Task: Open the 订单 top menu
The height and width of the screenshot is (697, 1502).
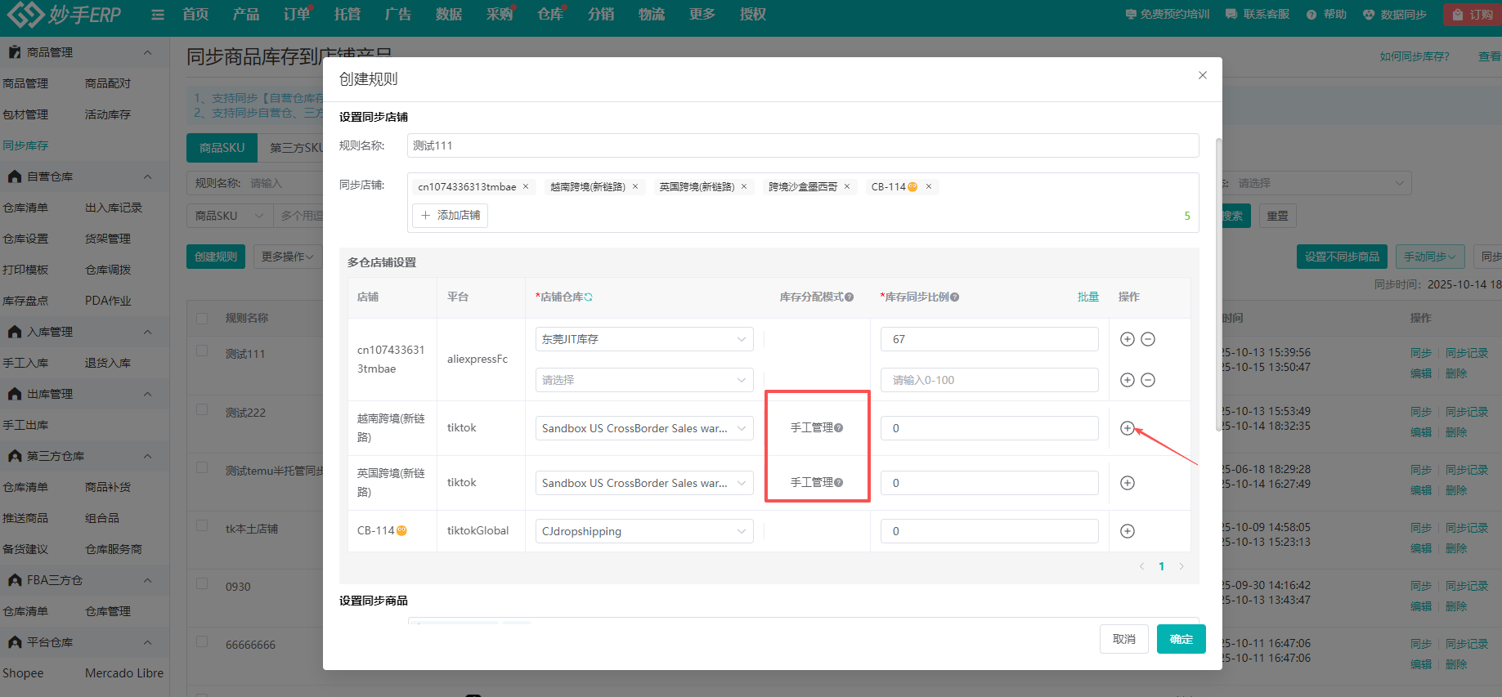Action: pyautogui.click(x=296, y=15)
